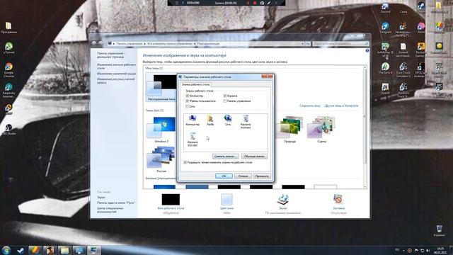453x255 pixels.
Task: Open The Sims 4 desktop shortcut
Action: click(x=385, y=68)
